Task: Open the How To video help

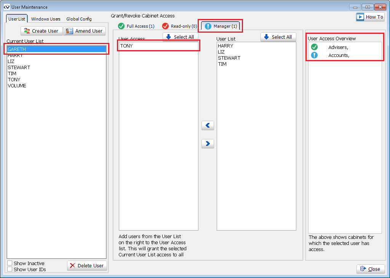Action: click(370, 17)
